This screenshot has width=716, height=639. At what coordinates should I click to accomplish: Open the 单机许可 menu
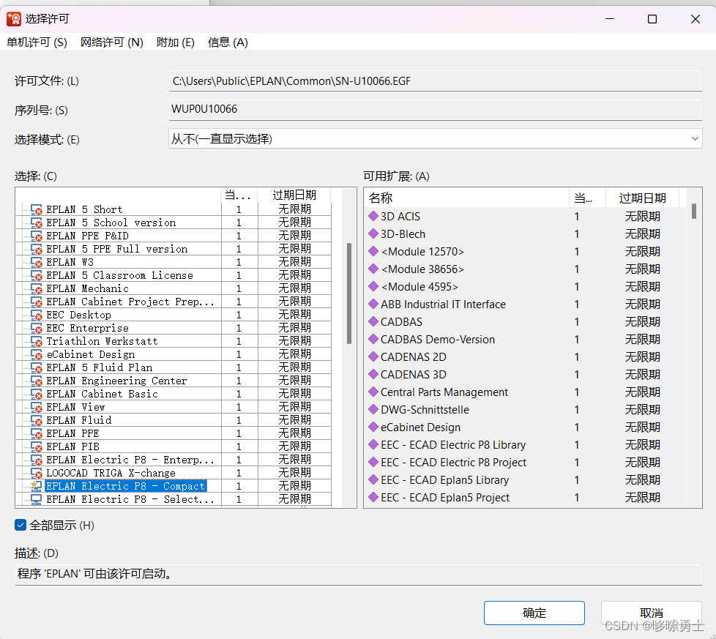[x=37, y=42]
